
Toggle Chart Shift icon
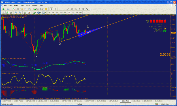coord(29,13)
